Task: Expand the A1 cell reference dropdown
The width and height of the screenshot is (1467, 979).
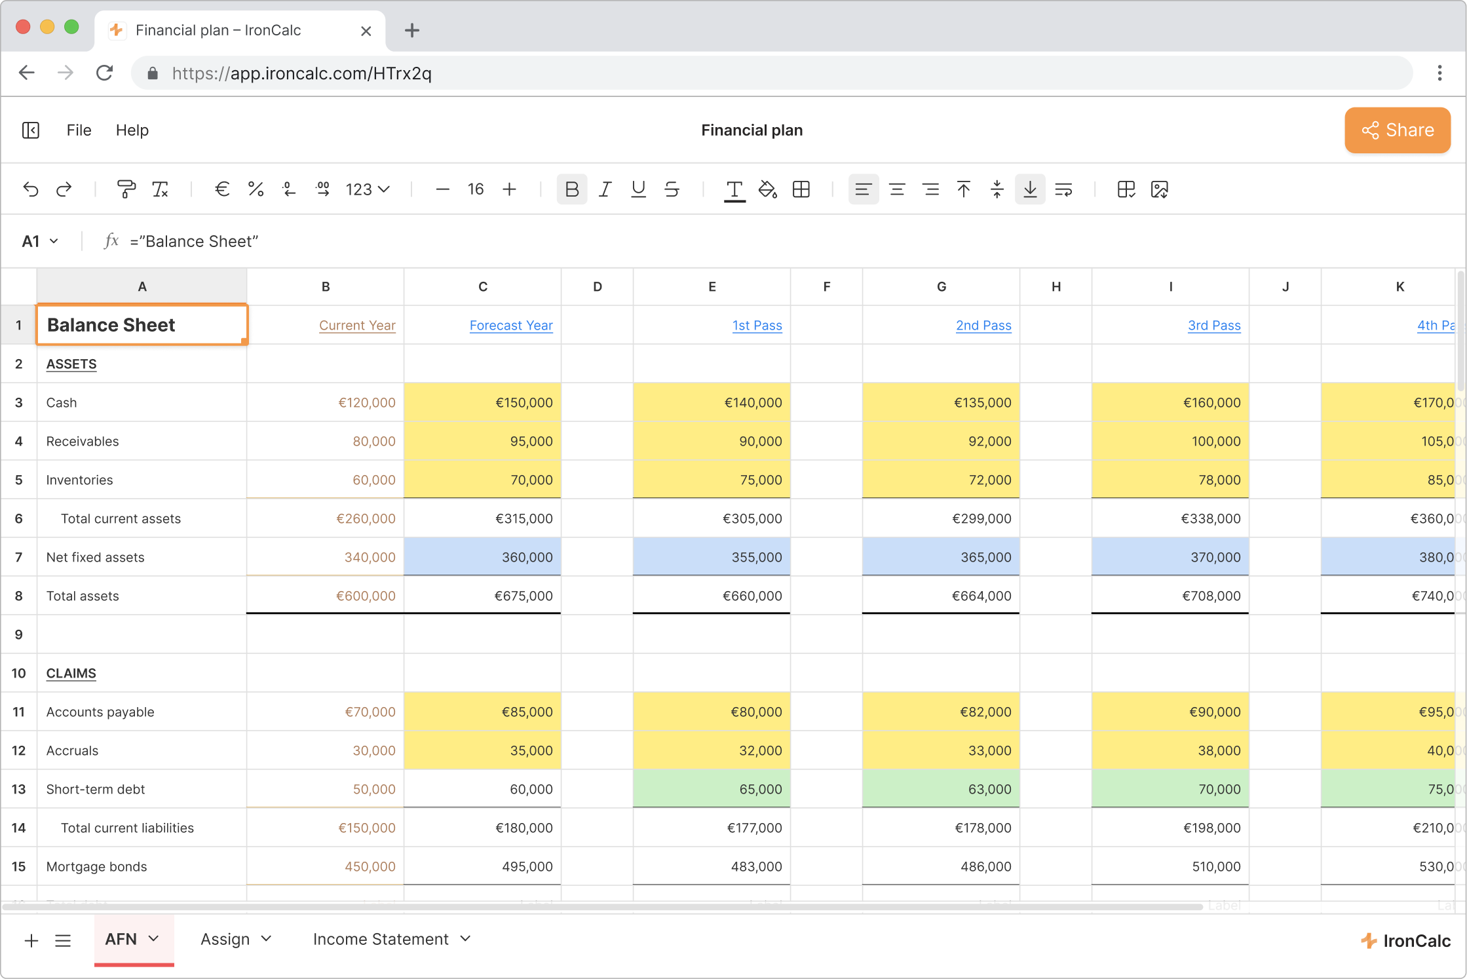Action: point(54,241)
